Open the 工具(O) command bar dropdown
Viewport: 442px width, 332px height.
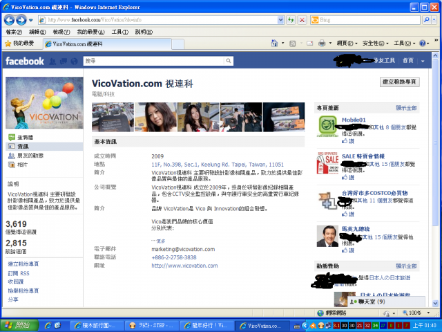coord(404,43)
